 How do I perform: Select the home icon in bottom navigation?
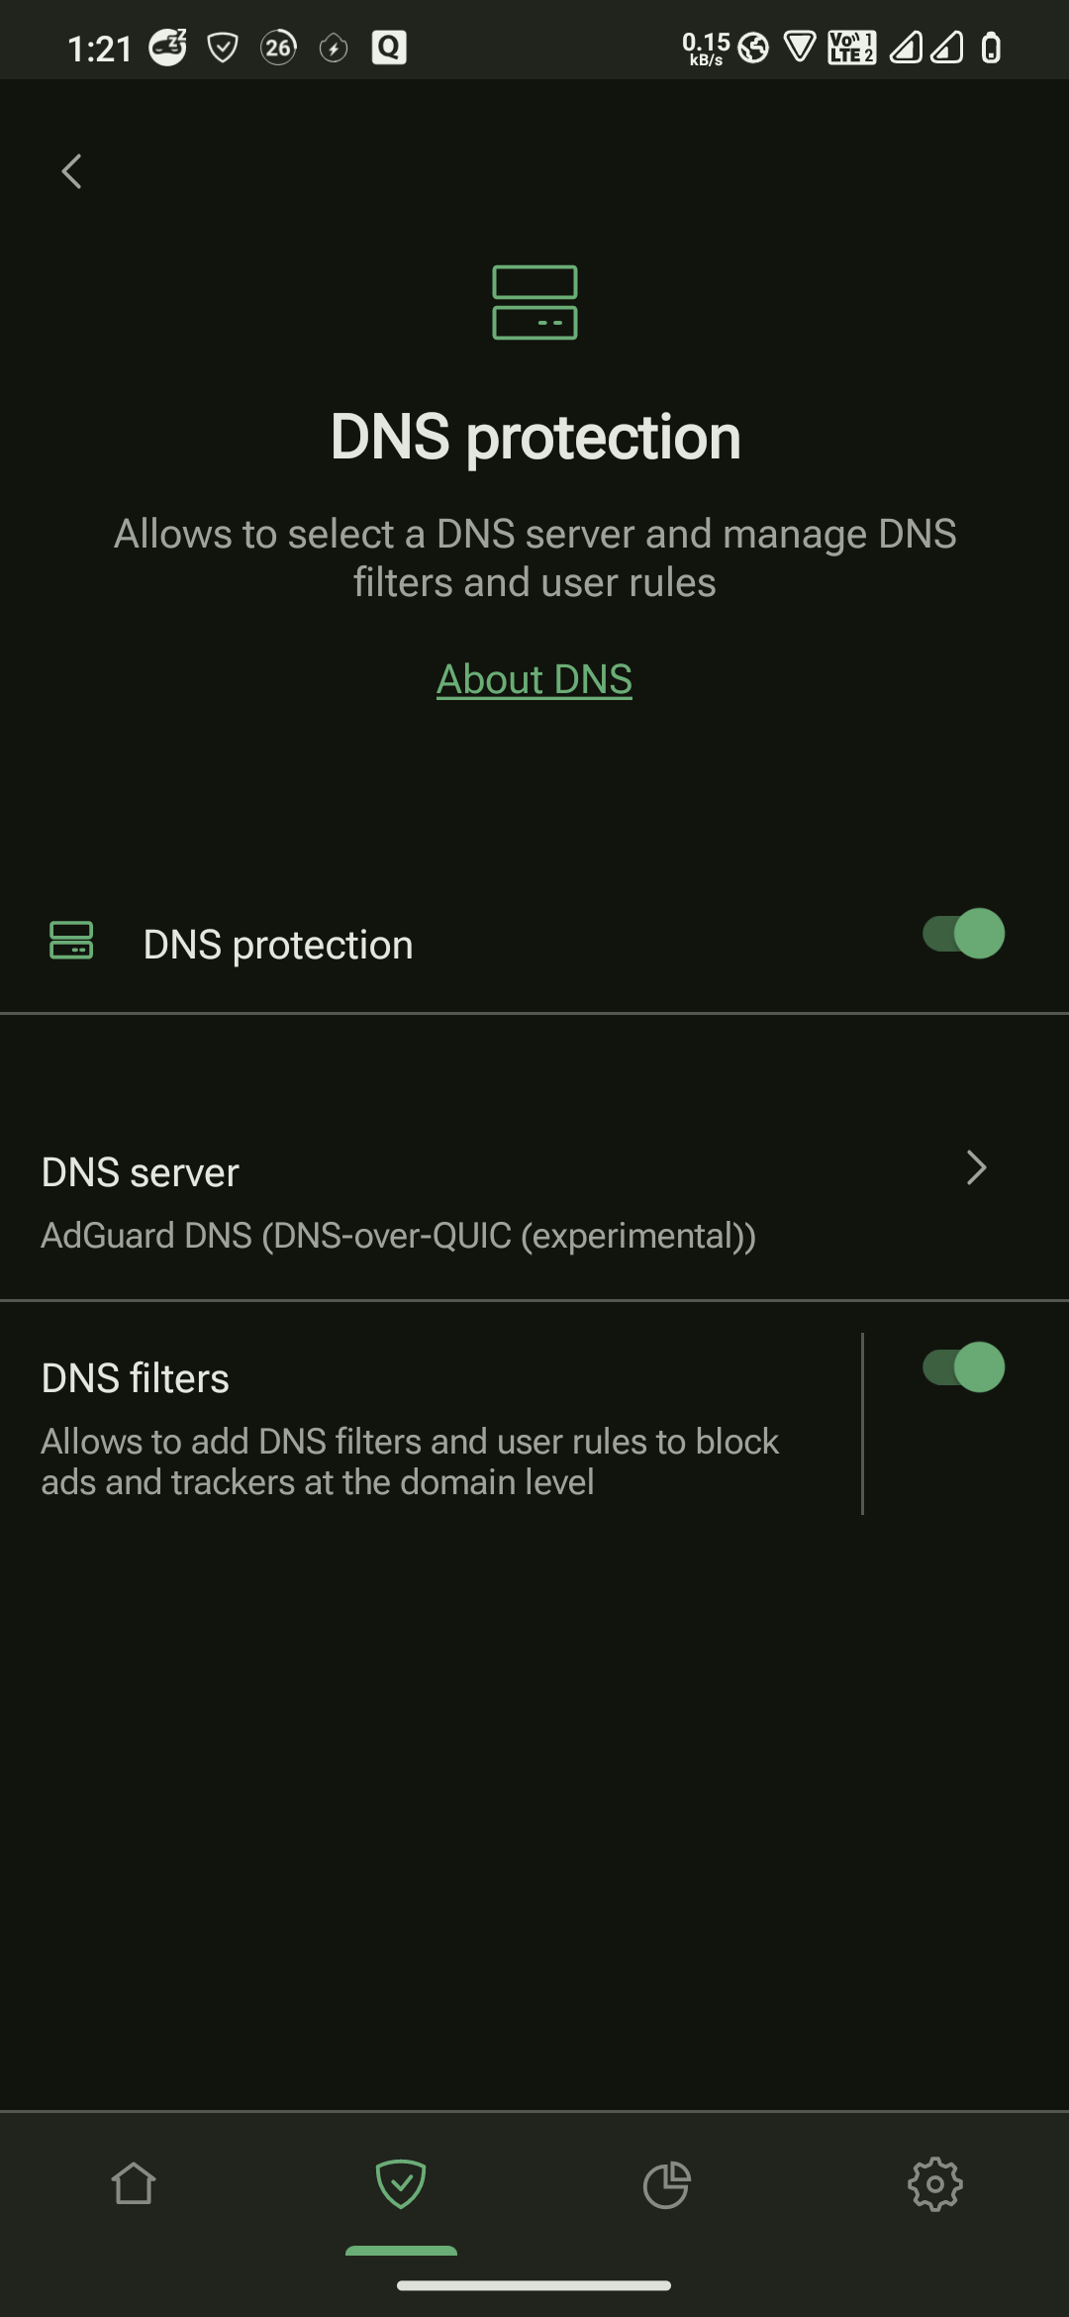click(134, 2185)
